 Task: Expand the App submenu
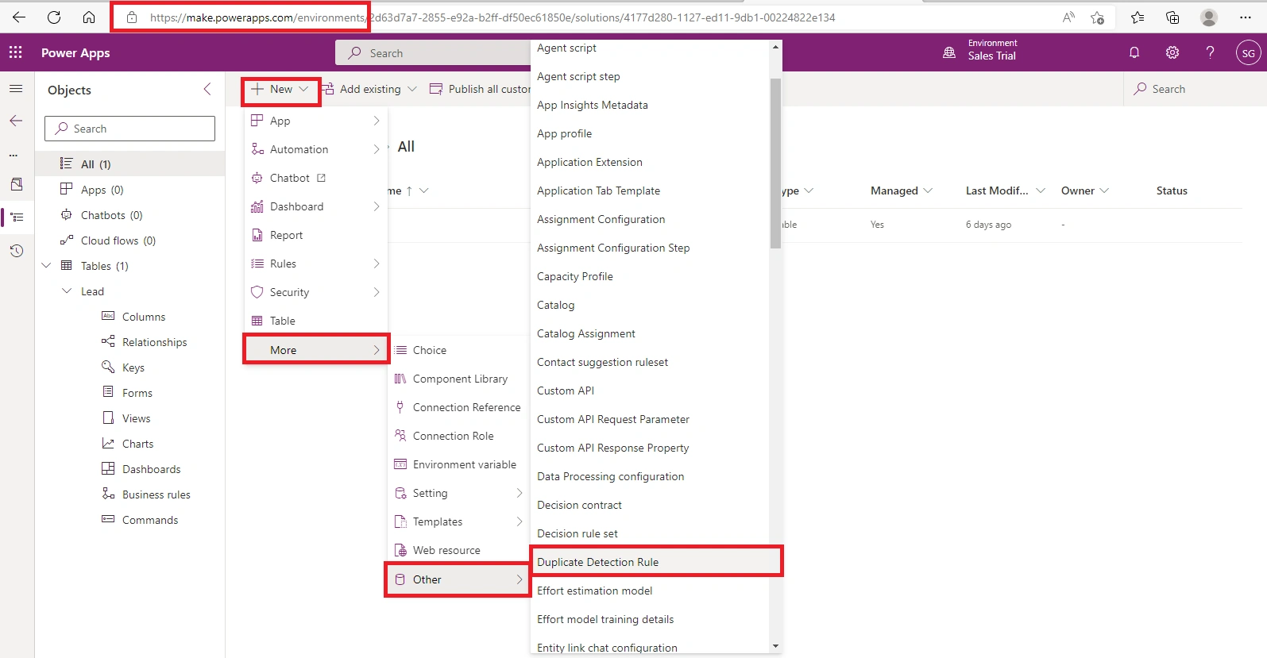(x=316, y=121)
